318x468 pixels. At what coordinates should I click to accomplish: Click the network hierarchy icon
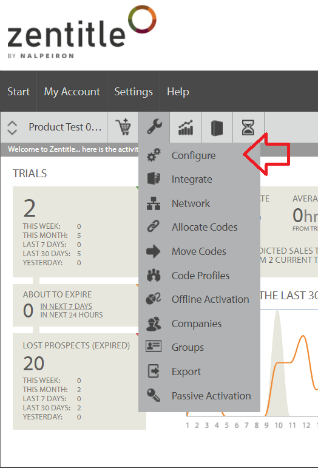click(154, 203)
